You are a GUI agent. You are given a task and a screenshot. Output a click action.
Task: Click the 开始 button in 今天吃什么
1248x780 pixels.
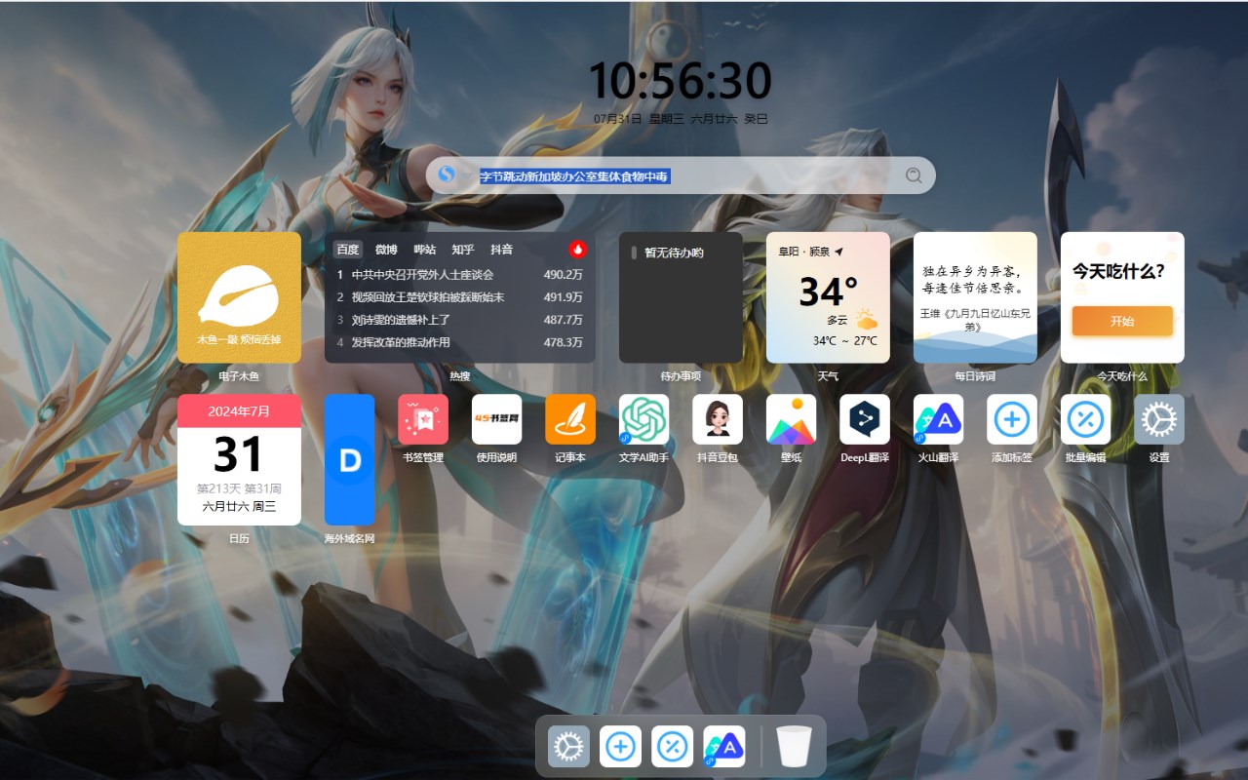1122,321
